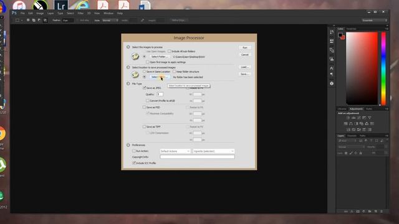Open the Image menu
Viewport: 399px width, 224px height.
click(x=40, y=13)
